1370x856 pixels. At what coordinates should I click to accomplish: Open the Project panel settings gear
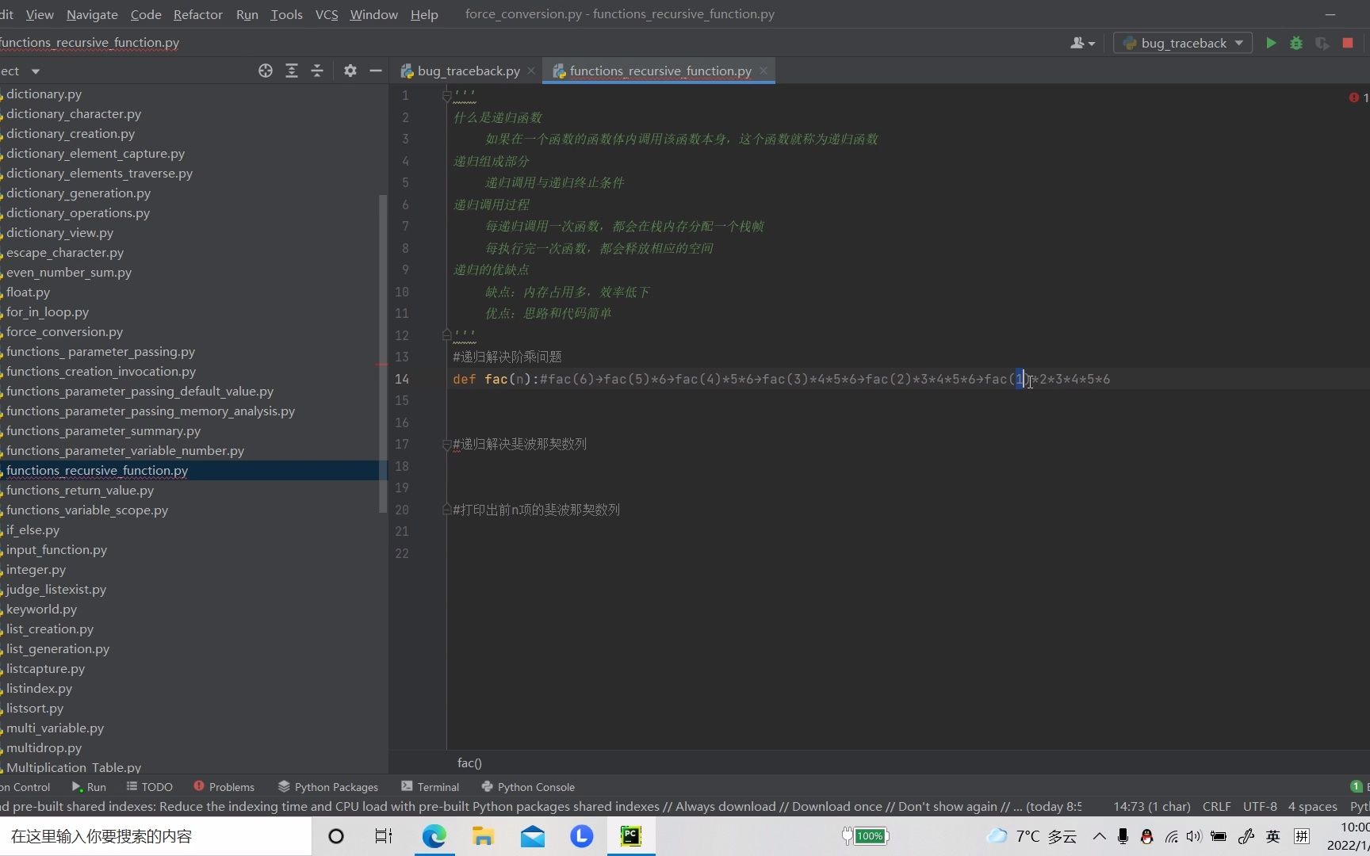(350, 71)
